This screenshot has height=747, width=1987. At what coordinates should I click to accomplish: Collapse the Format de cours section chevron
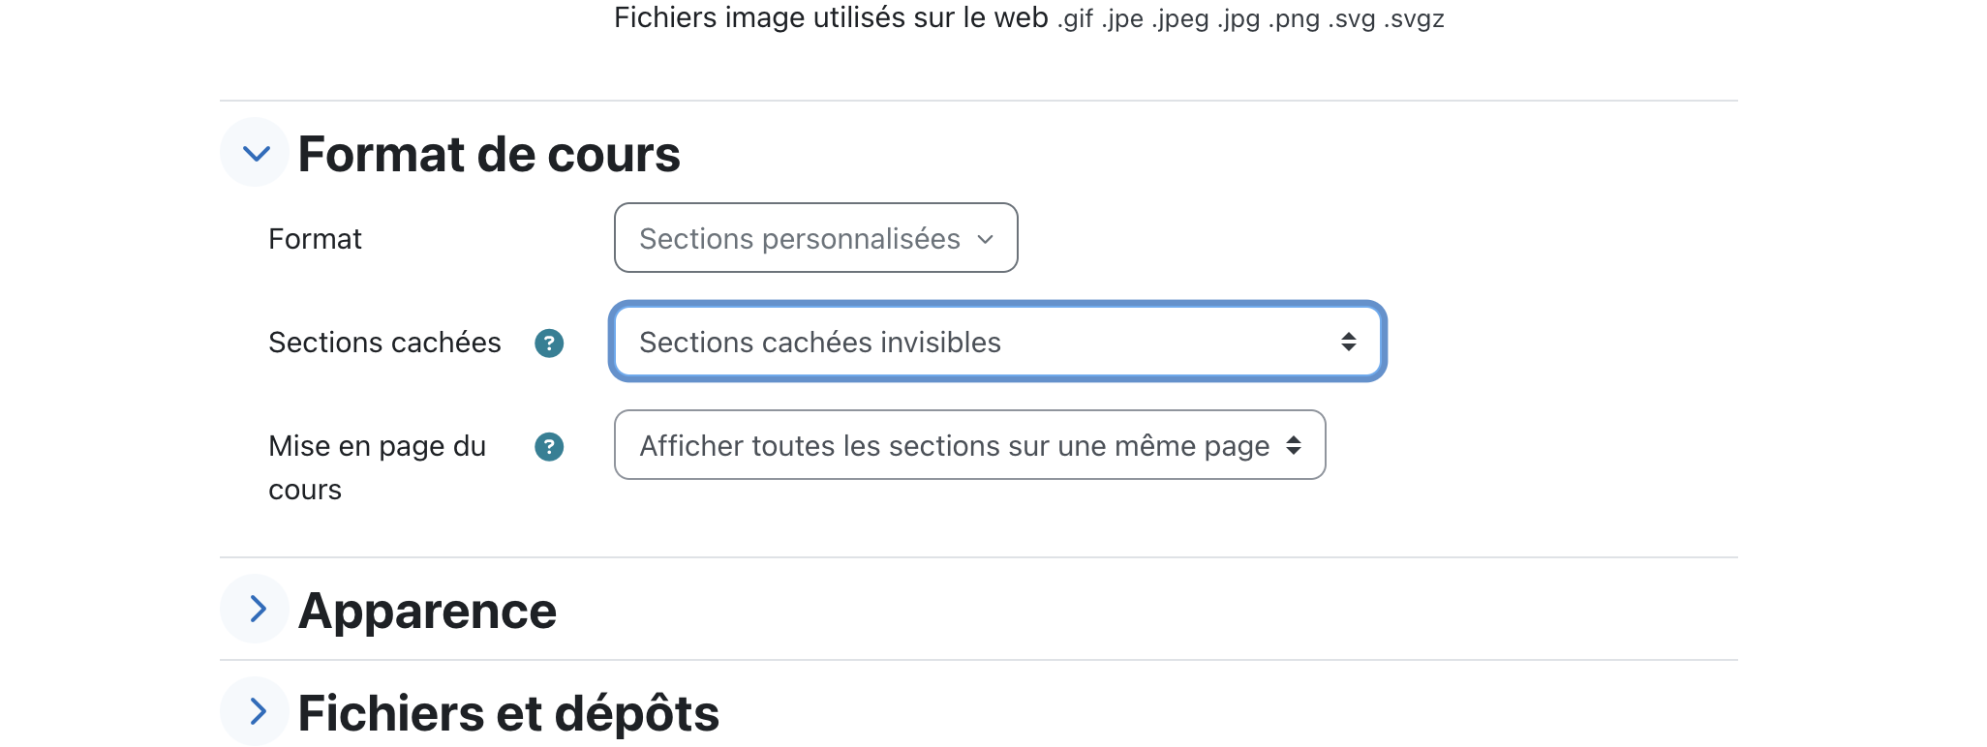[255, 153]
